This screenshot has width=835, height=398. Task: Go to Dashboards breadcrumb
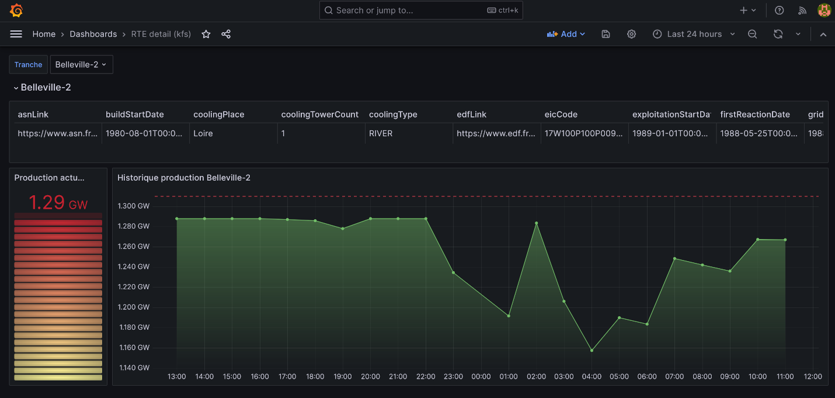[93, 34]
